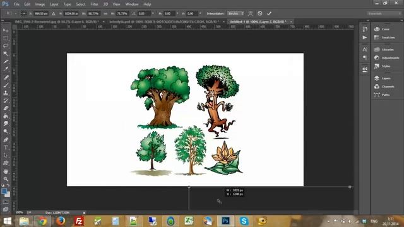The image size is (404, 227).
Task: Open Skype from the taskbar
Action: 244,221
